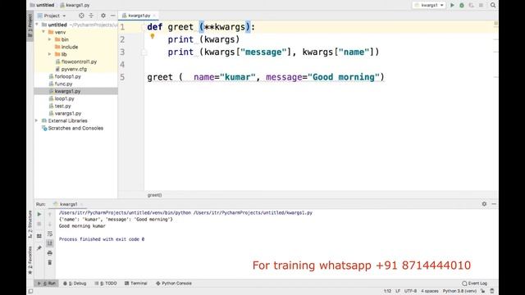Click Up the stack trace arrow
The height and width of the screenshot is (295, 525).
[x=50, y=214]
